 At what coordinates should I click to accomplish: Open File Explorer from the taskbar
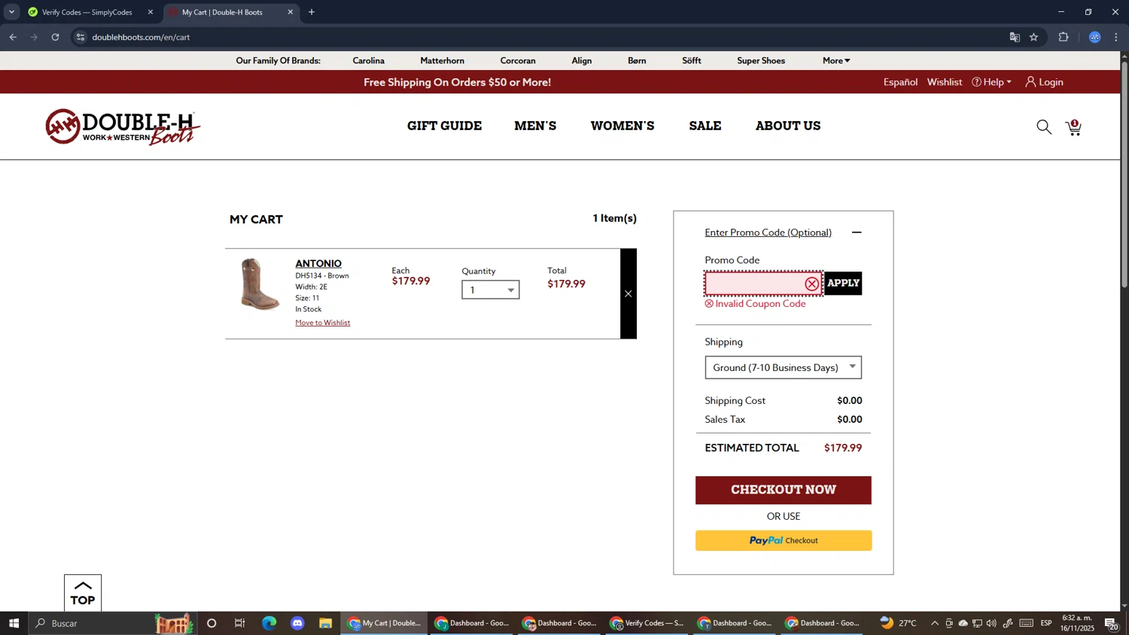point(325,623)
